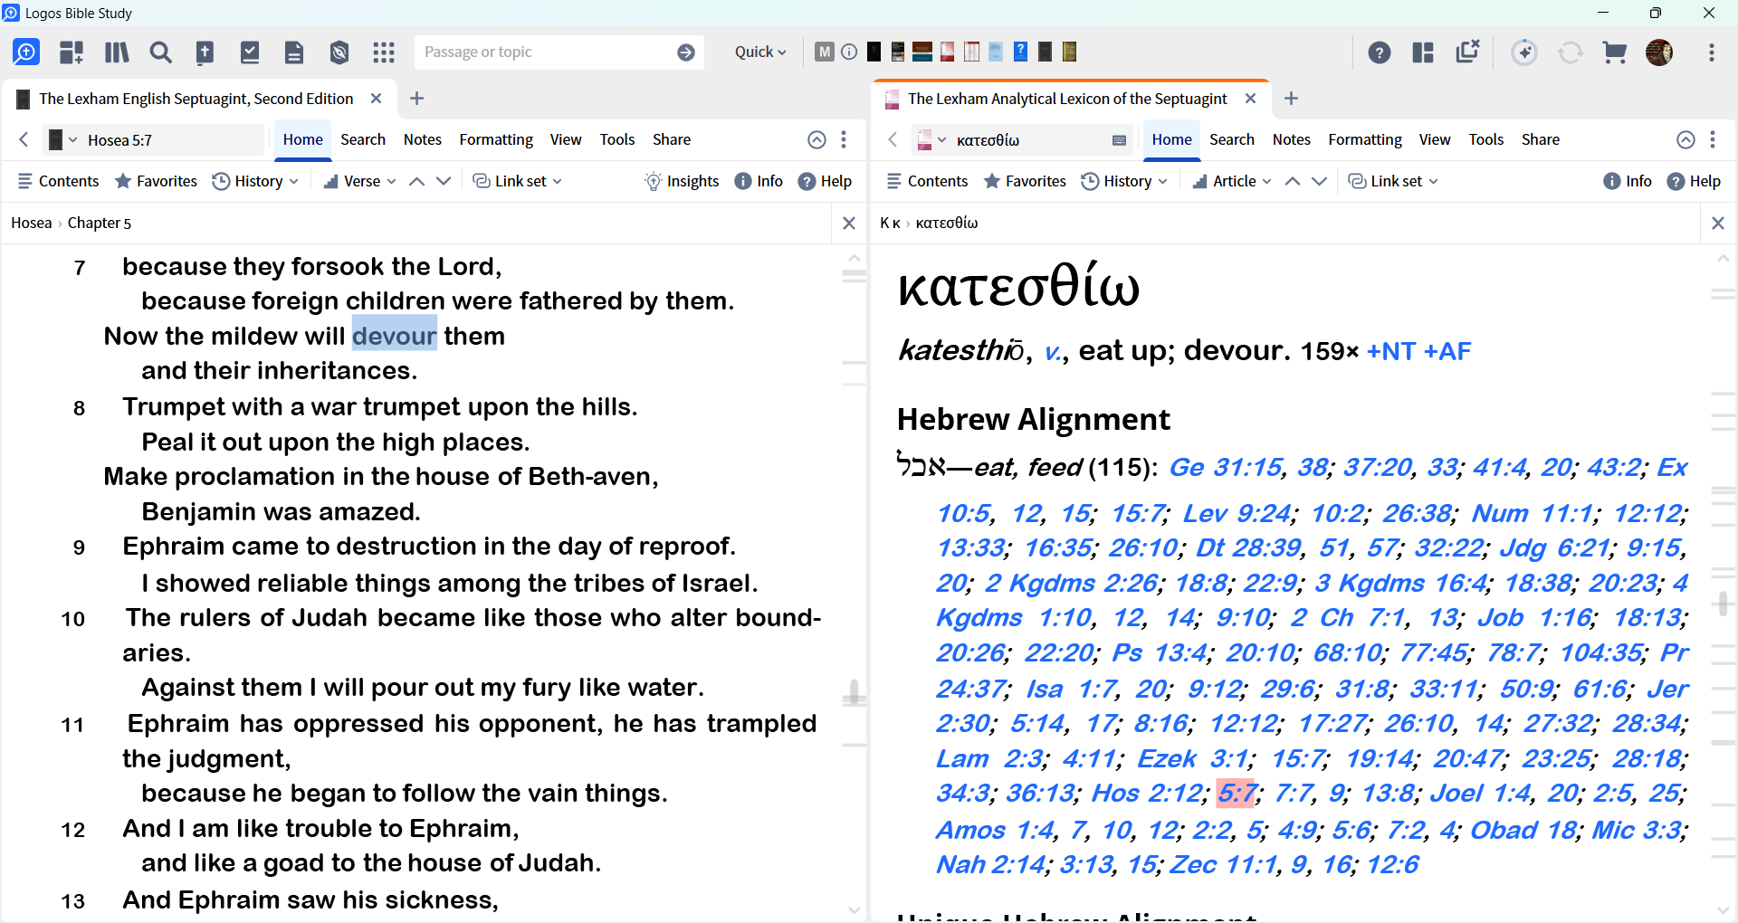The width and height of the screenshot is (1738, 923).
Task: Expand History dropdown in the Septuagint panel
Action: tap(255, 181)
